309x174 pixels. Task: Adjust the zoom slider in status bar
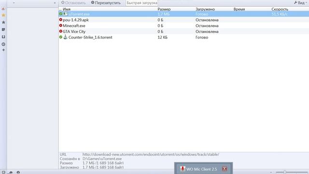(x=285, y=172)
